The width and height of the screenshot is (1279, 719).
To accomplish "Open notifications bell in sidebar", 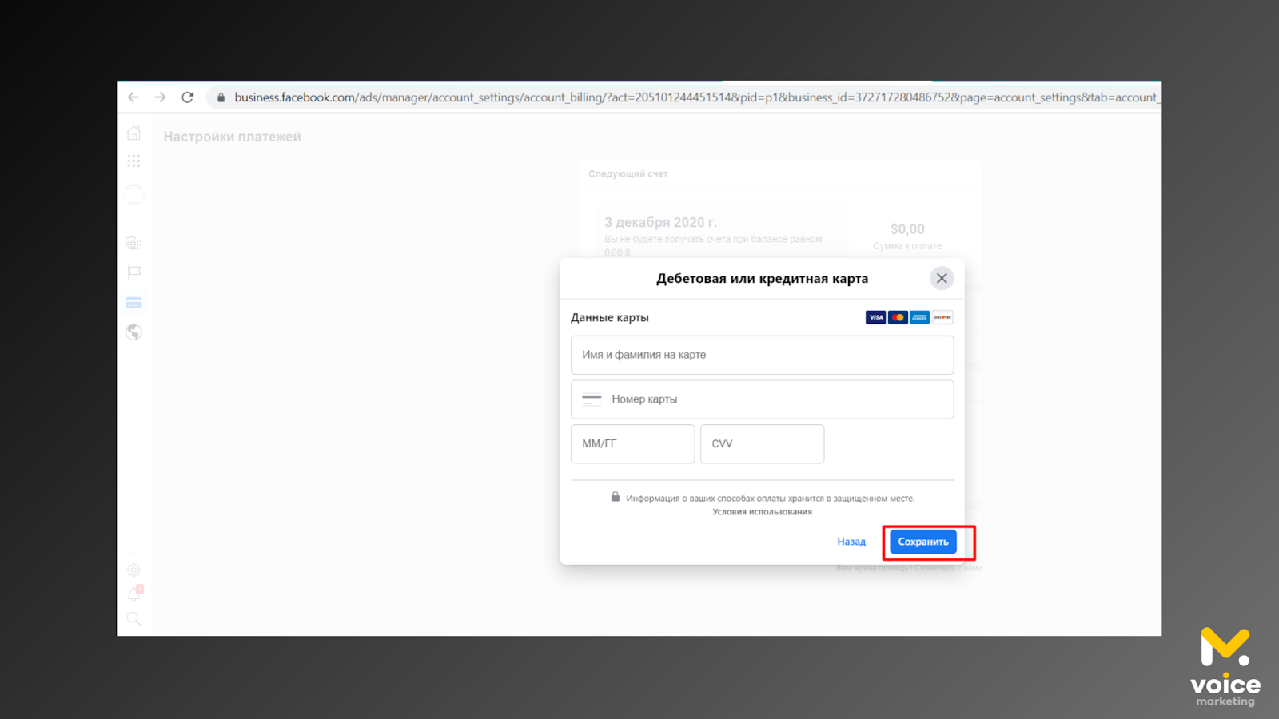I will point(134,594).
